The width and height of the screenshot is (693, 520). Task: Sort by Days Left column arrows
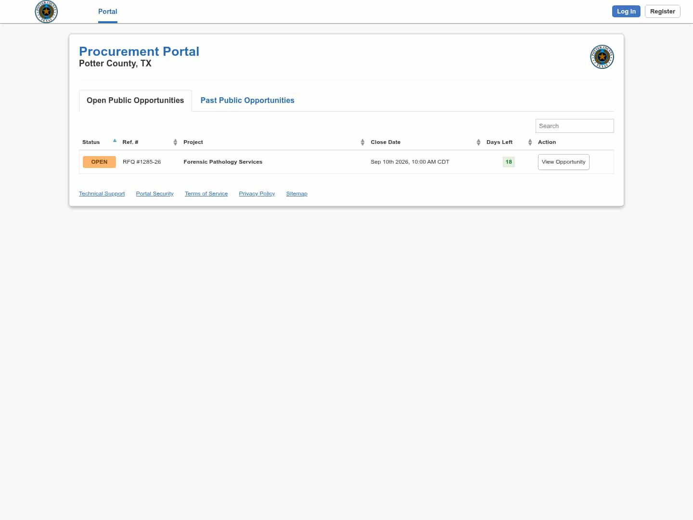tap(530, 142)
